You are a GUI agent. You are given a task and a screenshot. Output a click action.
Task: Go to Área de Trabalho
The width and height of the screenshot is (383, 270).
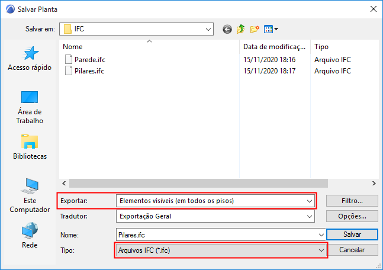pyautogui.click(x=30, y=107)
